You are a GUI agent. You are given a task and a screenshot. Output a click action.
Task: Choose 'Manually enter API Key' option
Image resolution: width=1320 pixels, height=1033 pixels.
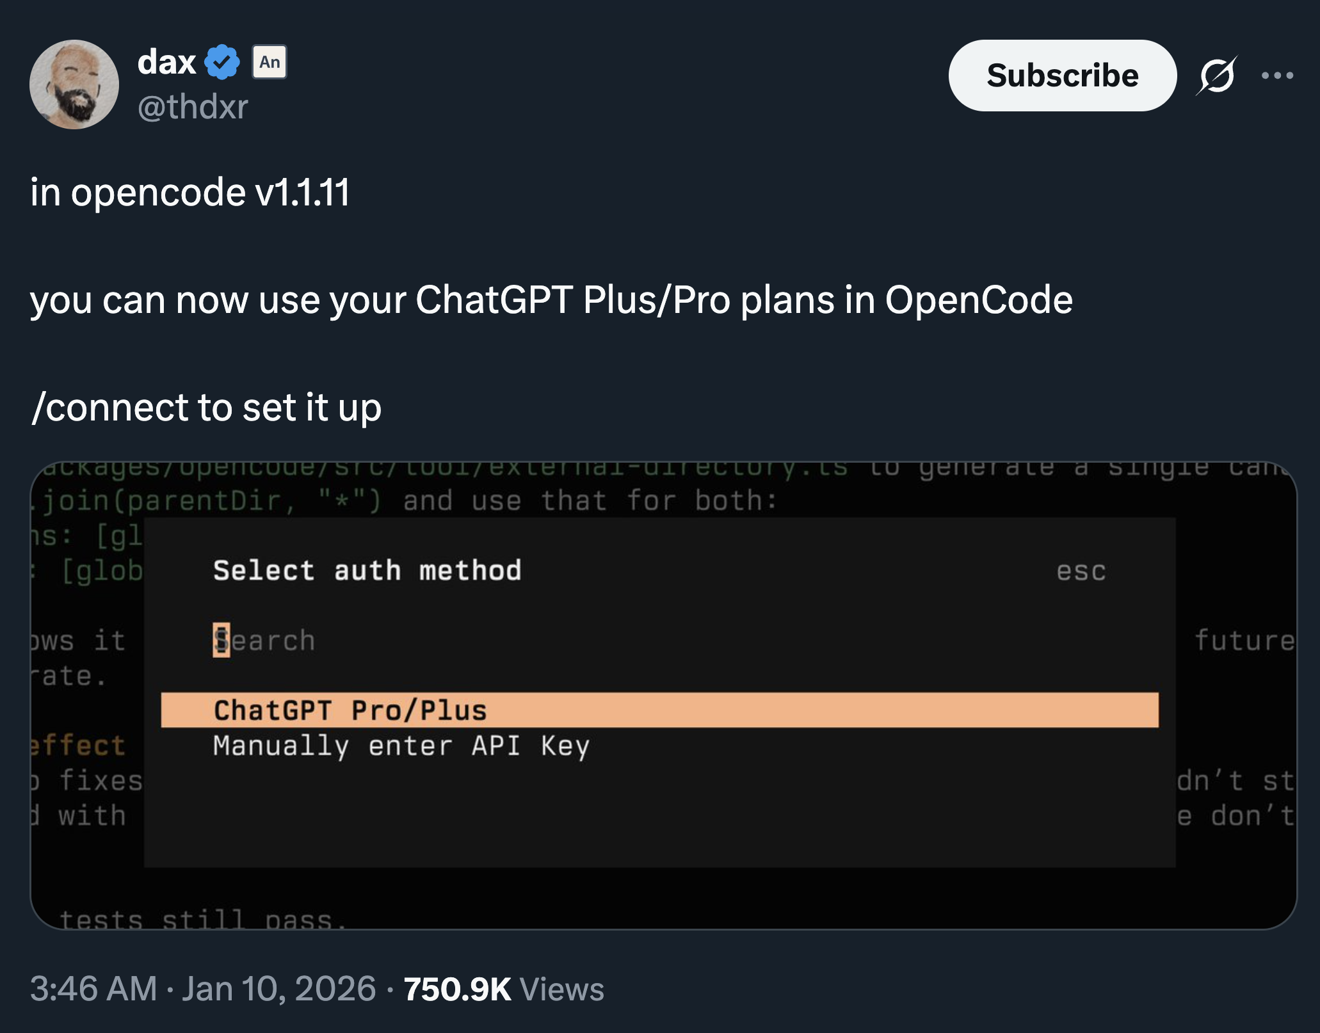click(401, 746)
